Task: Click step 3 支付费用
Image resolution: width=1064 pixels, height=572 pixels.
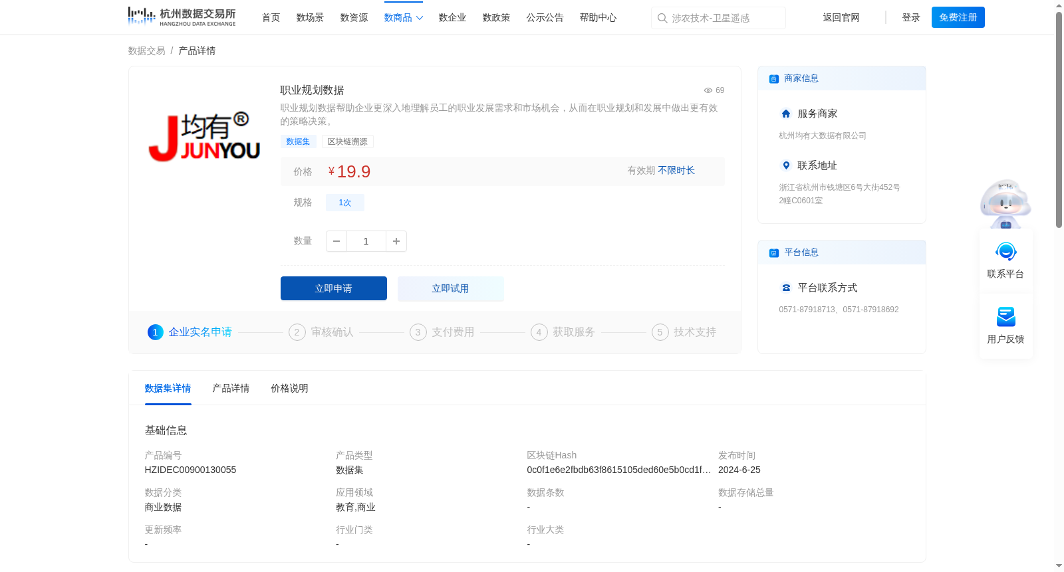Action: click(442, 332)
